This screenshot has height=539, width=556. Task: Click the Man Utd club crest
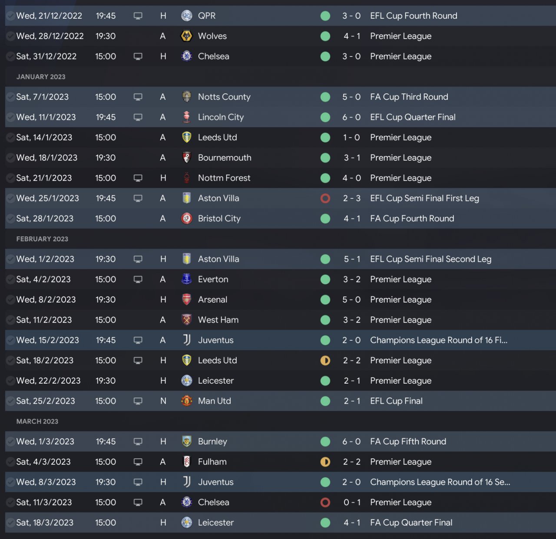[x=186, y=401]
